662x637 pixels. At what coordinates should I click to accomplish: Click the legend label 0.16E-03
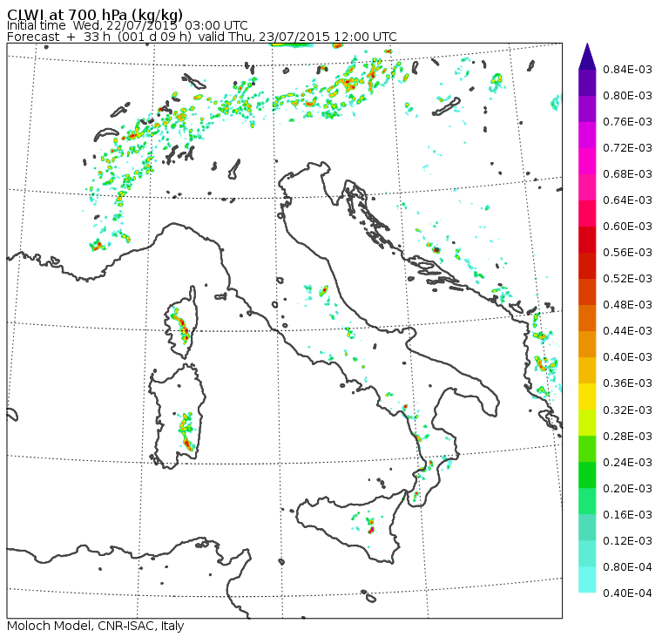click(x=627, y=515)
